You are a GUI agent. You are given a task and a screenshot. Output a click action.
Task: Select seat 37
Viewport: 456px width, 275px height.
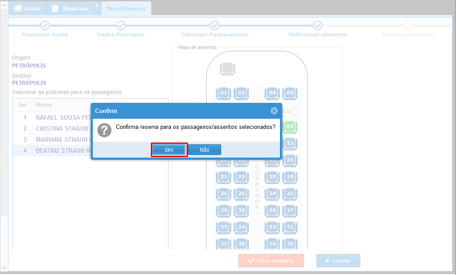pos(224,244)
